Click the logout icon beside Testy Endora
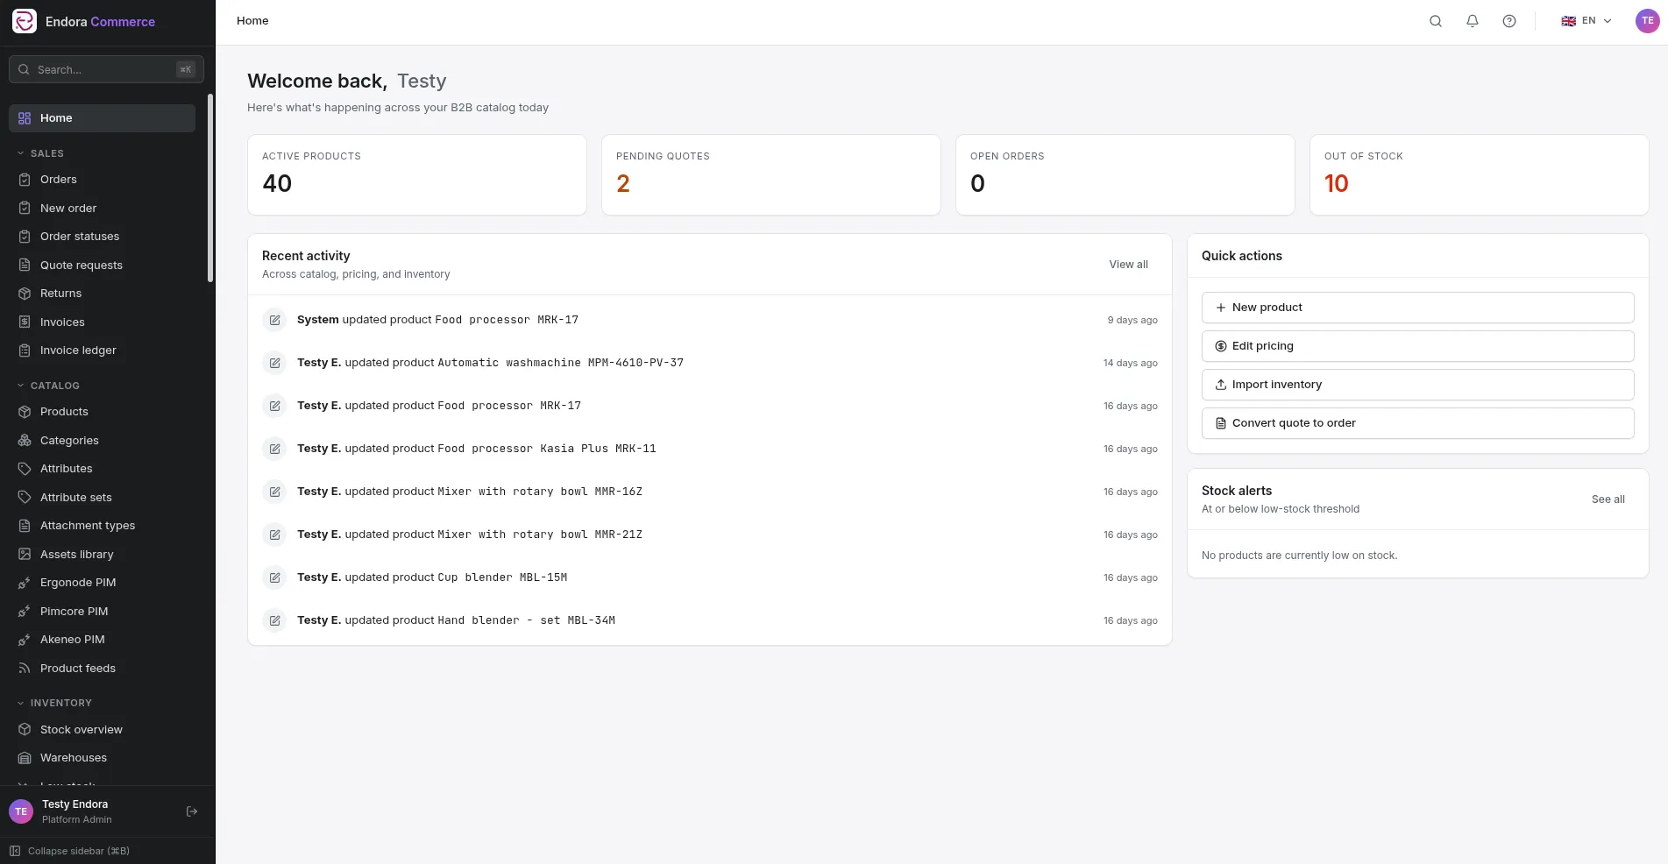Viewport: 1668px width, 864px height. 192,811
